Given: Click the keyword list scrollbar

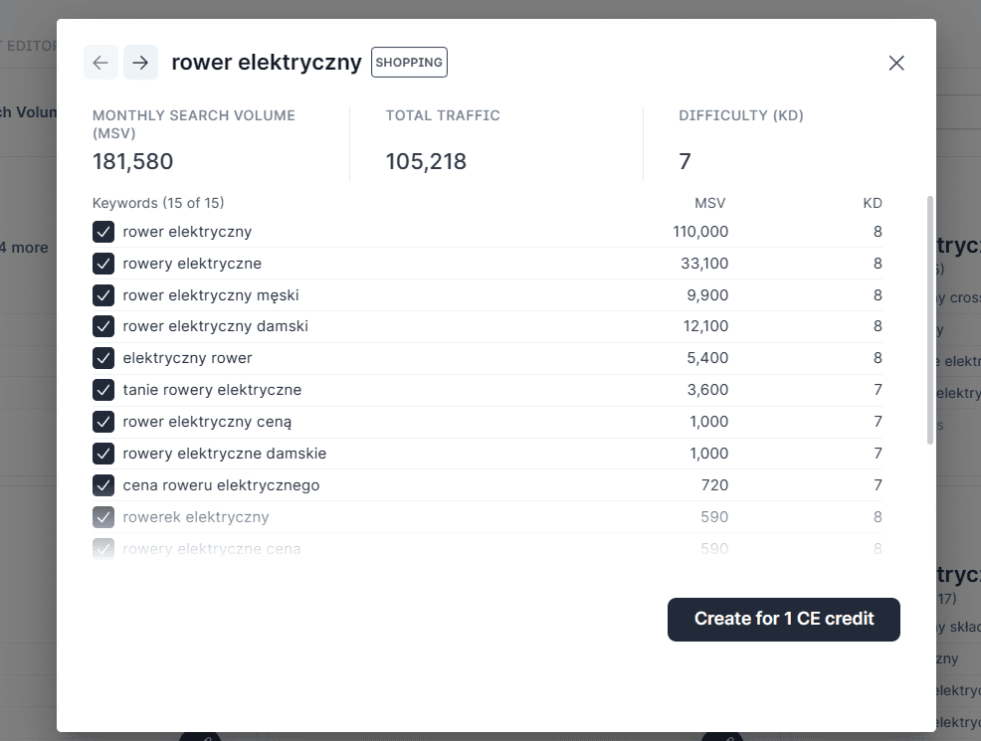Looking at the screenshot, I should click(x=930, y=318).
